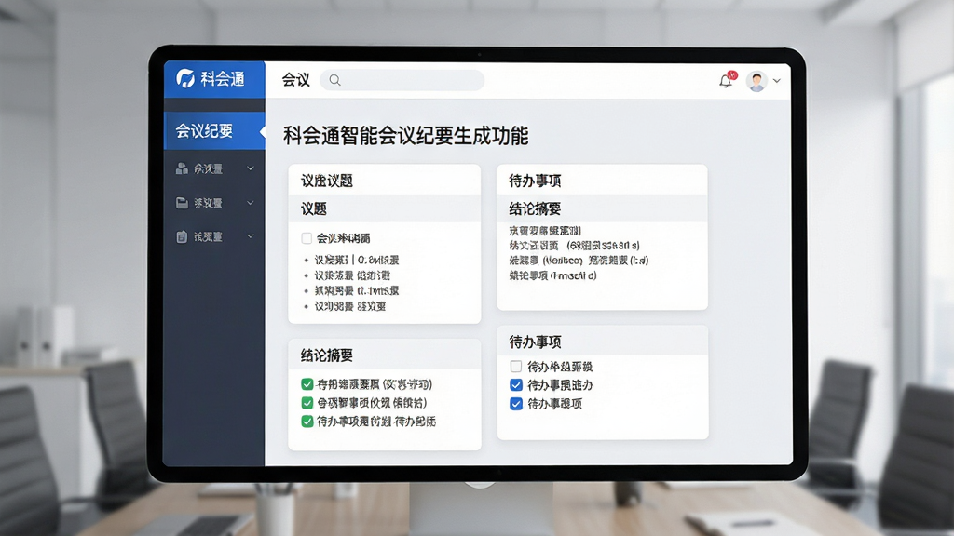Image resolution: width=954 pixels, height=536 pixels.
Task: Click the 科会通 brand name text
Action: point(223,79)
